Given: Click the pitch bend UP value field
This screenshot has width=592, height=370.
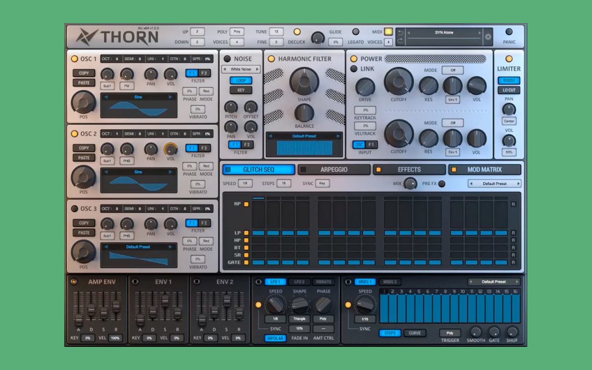Looking at the screenshot, I should pos(197,32).
